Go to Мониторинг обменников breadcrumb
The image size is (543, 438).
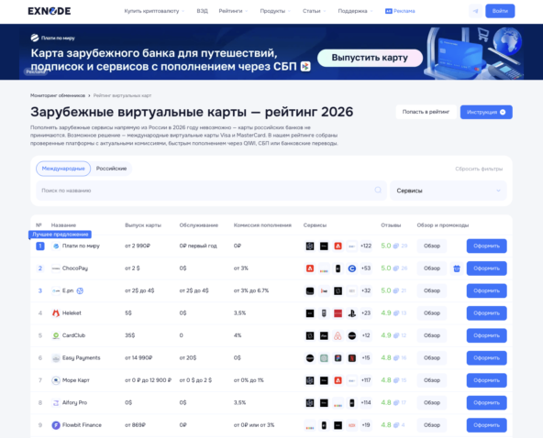58,95
